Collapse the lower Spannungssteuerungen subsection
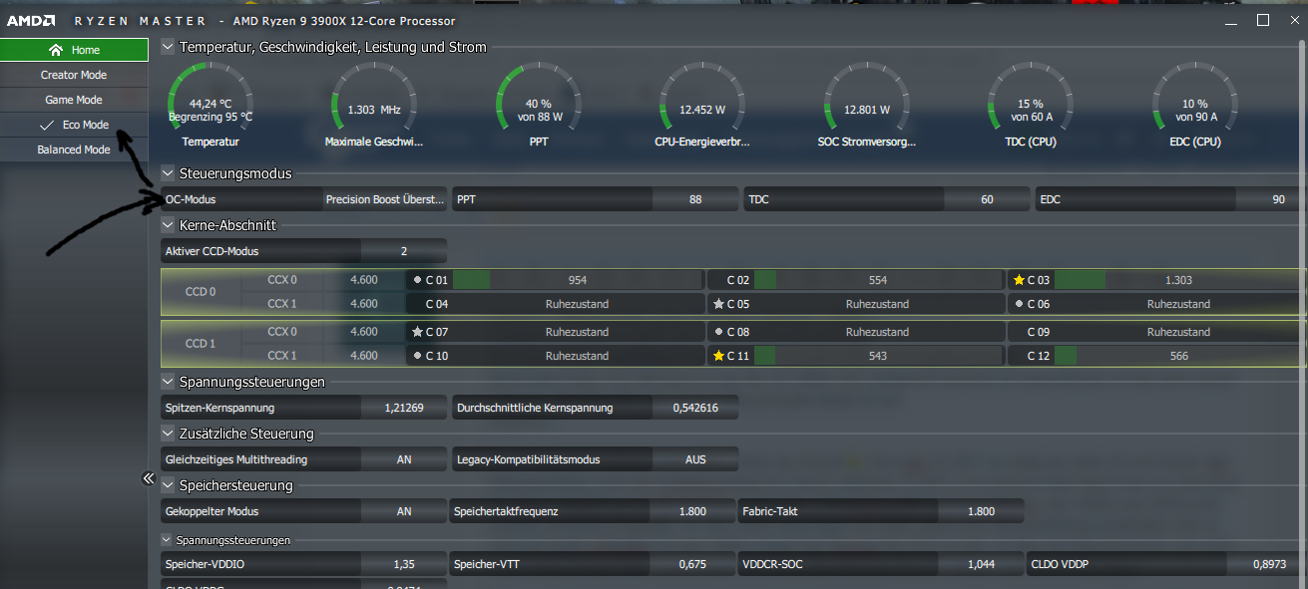This screenshot has width=1308, height=589. [x=167, y=540]
